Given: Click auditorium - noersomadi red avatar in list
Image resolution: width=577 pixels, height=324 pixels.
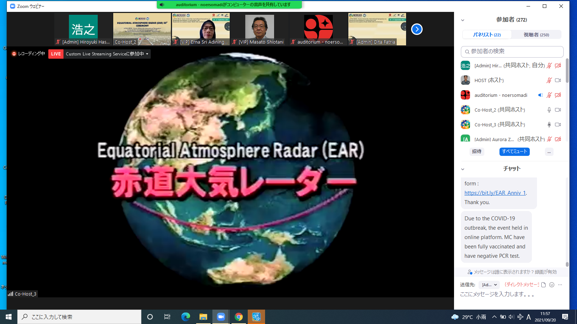Looking at the screenshot, I should (x=465, y=95).
